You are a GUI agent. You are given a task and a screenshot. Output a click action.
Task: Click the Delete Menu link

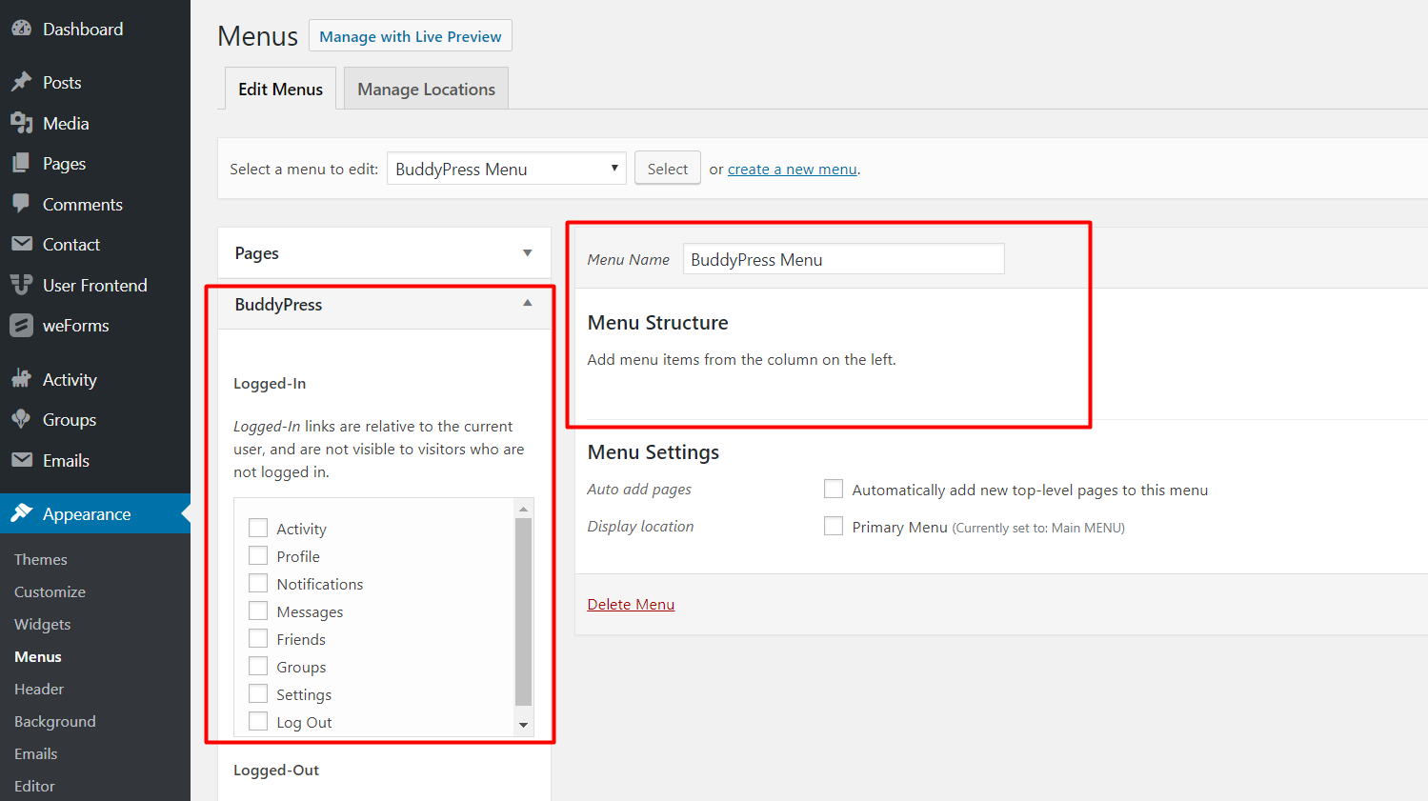tap(631, 605)
